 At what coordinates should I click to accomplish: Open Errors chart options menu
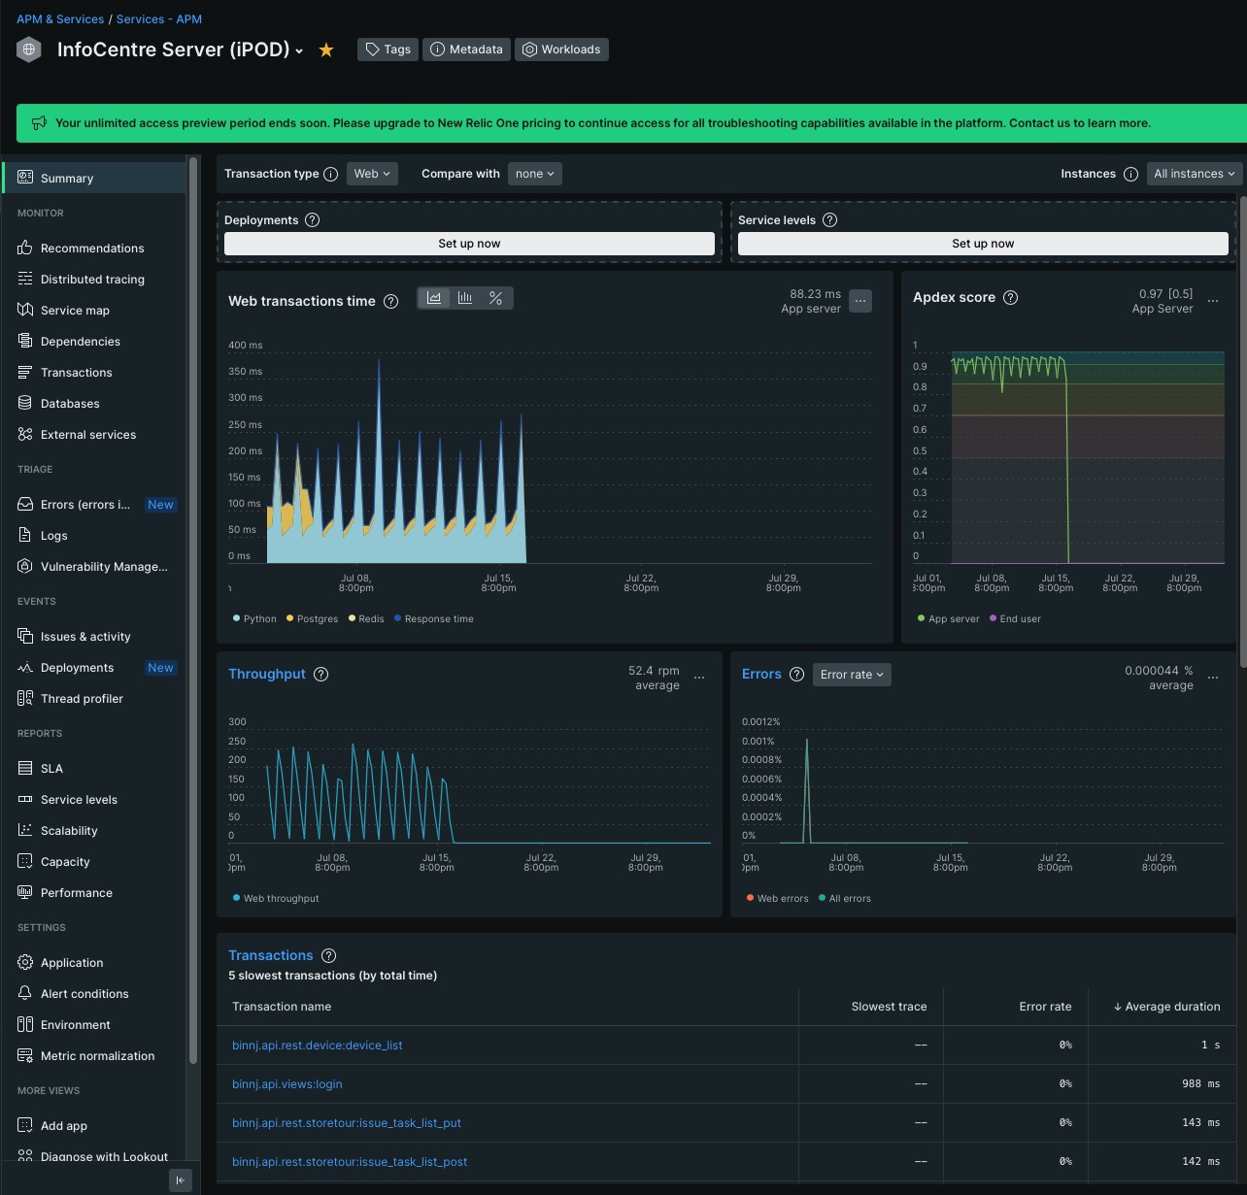pos(1213,678)
